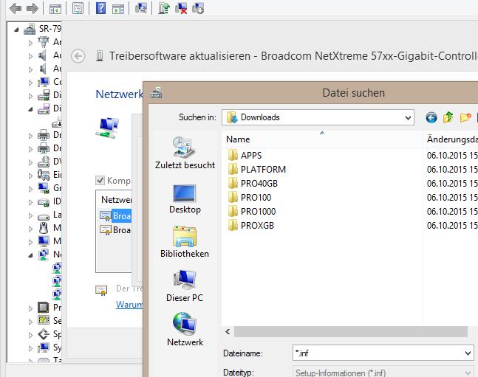Select the second Broa driver list entry
The height and width of the screenshot is (377, 478).
tap(116, 230)
